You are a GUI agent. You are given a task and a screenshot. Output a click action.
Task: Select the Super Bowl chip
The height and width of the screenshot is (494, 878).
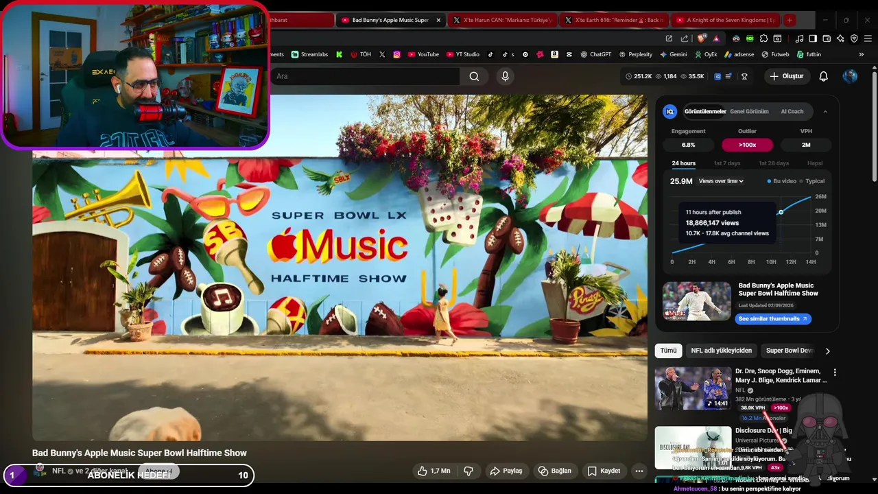789,351
